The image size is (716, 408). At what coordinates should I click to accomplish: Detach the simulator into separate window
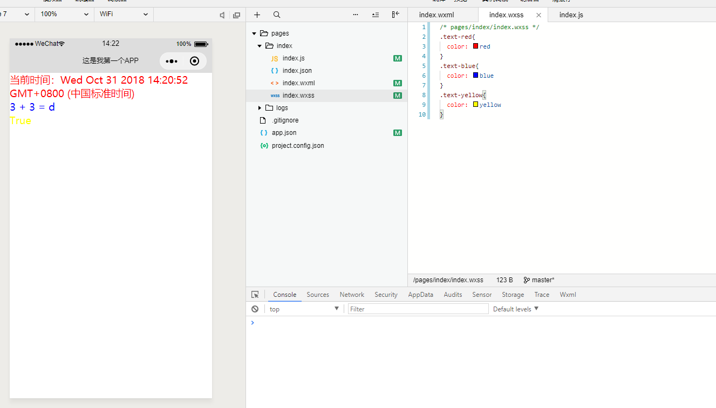(x=236, y=15)
